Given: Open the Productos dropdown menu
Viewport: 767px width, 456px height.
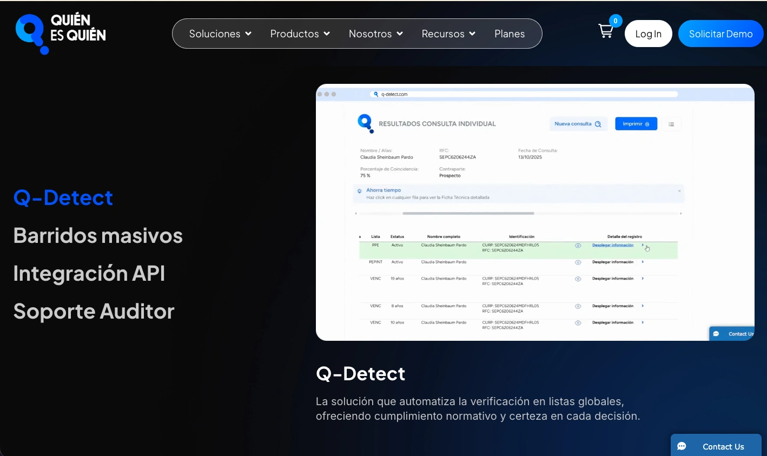Looking at the screenshot, I should 300,34.
